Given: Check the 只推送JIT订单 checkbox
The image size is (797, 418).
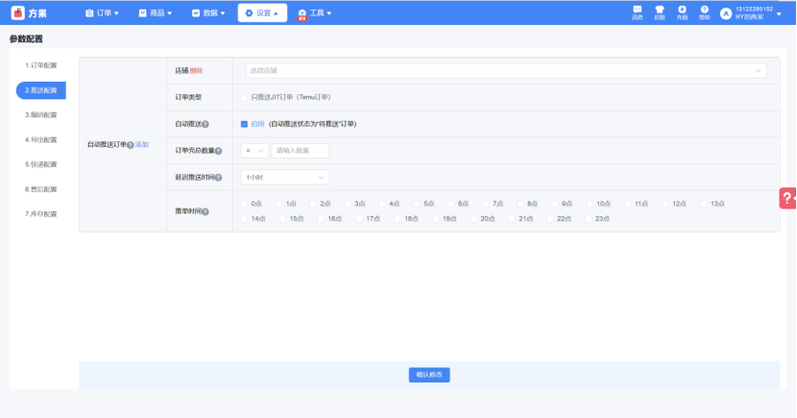Looking at the screenshot, I should point(244,97).
